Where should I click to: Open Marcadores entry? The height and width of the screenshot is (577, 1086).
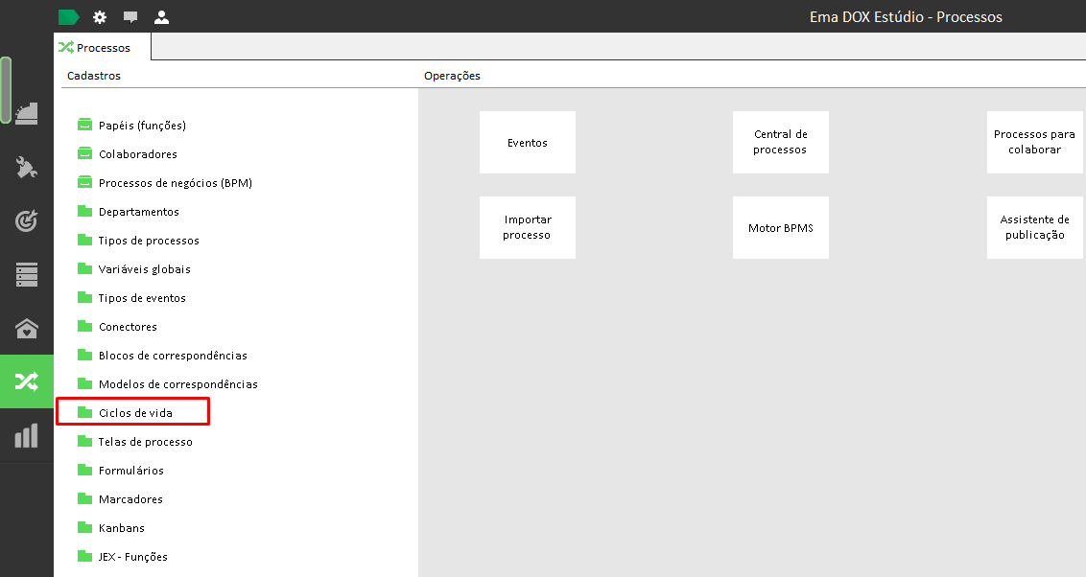coord(130,499)
